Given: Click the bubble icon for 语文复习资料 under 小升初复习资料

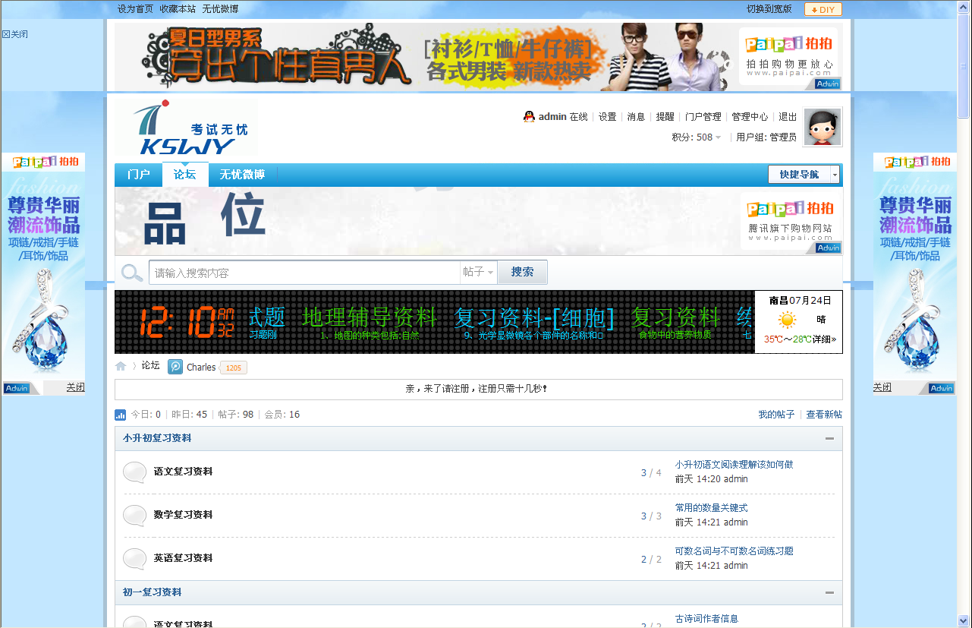Looking at the screenshot, I should pyautogui.click(x=135, y=472).
